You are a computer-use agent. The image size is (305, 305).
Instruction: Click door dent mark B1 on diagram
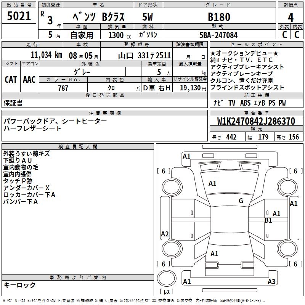coord(268,220)
